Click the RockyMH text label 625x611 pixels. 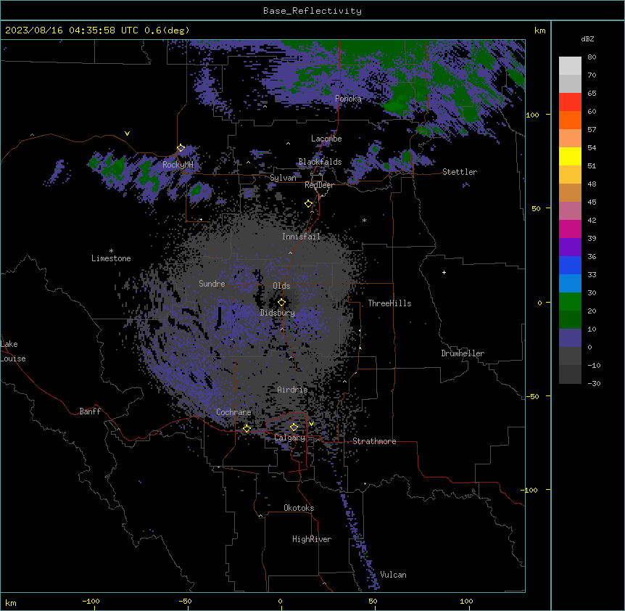pos(178,165)
